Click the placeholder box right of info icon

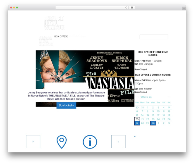pyautogui.click(x=118, y=142)
